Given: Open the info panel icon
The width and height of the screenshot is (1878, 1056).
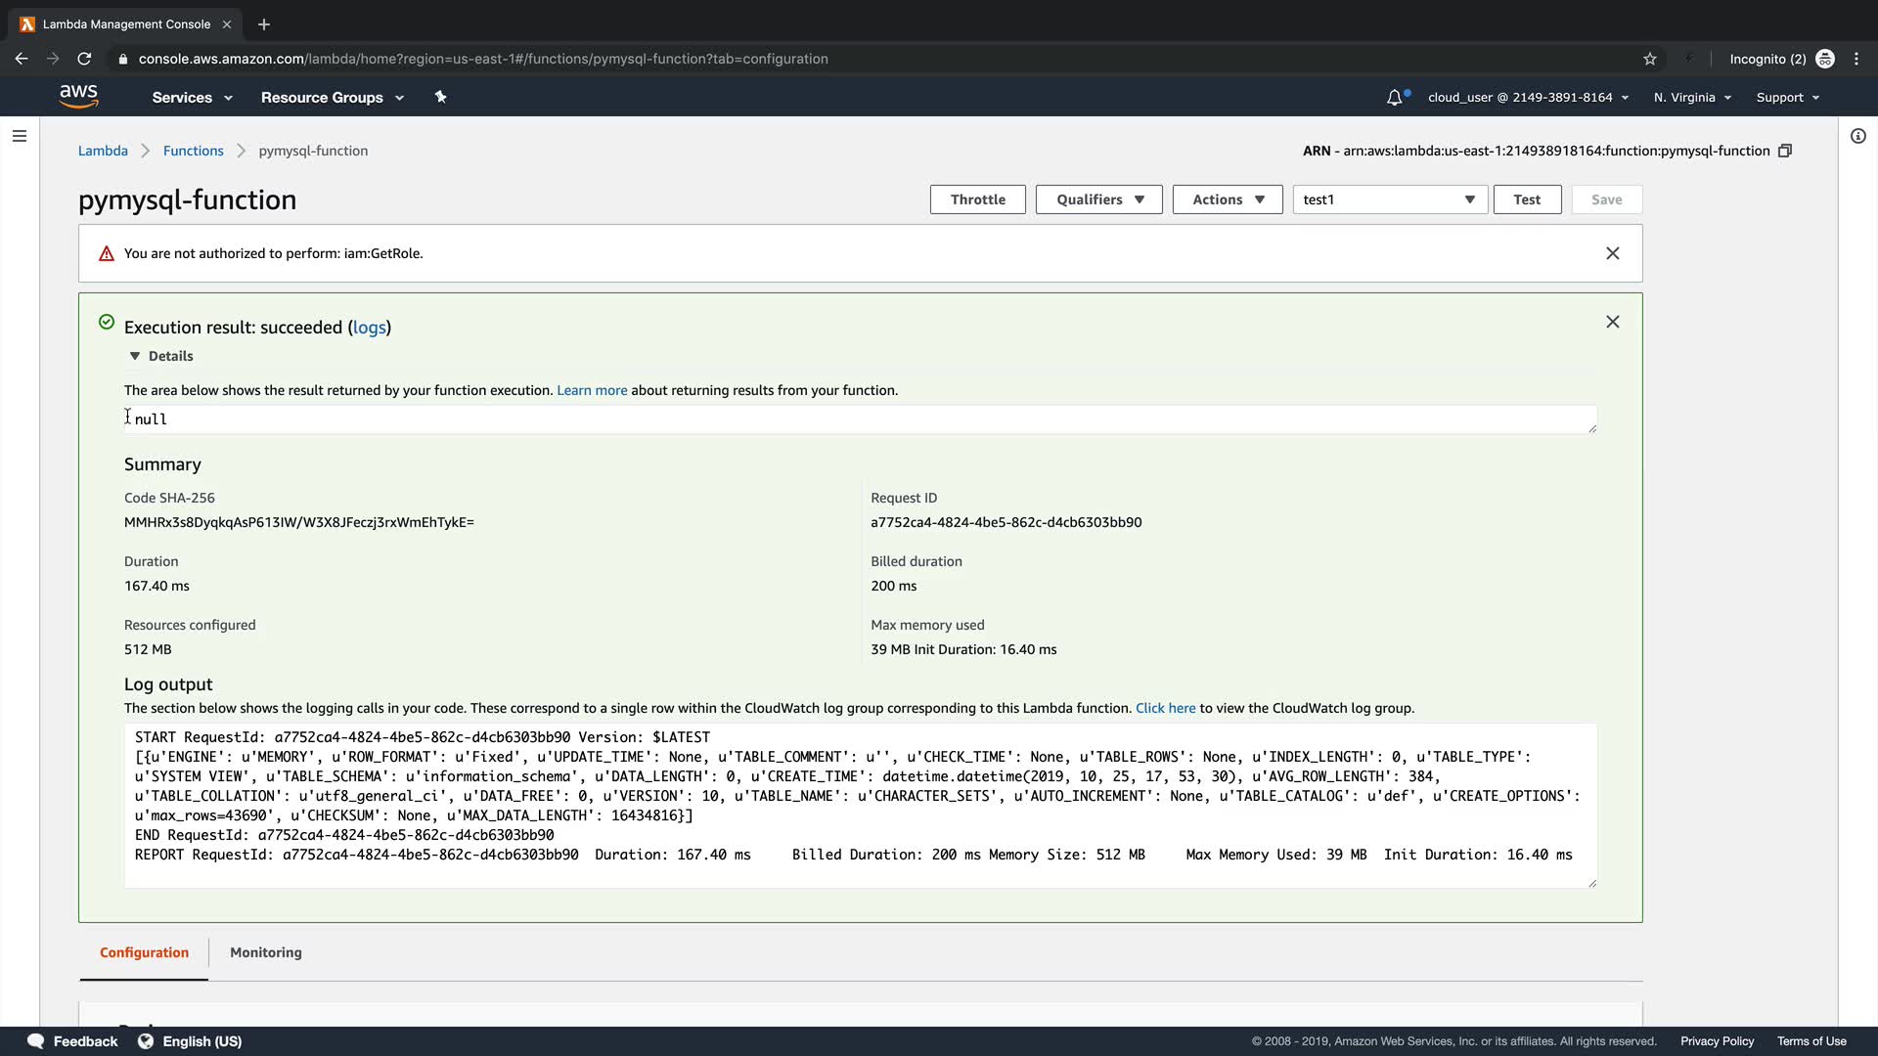Looking at the screenshot, I should click(x=1857, y=136).
